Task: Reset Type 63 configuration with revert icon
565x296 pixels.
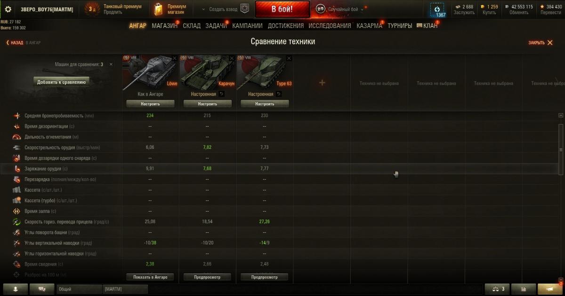Action: [x=279, y=94]
